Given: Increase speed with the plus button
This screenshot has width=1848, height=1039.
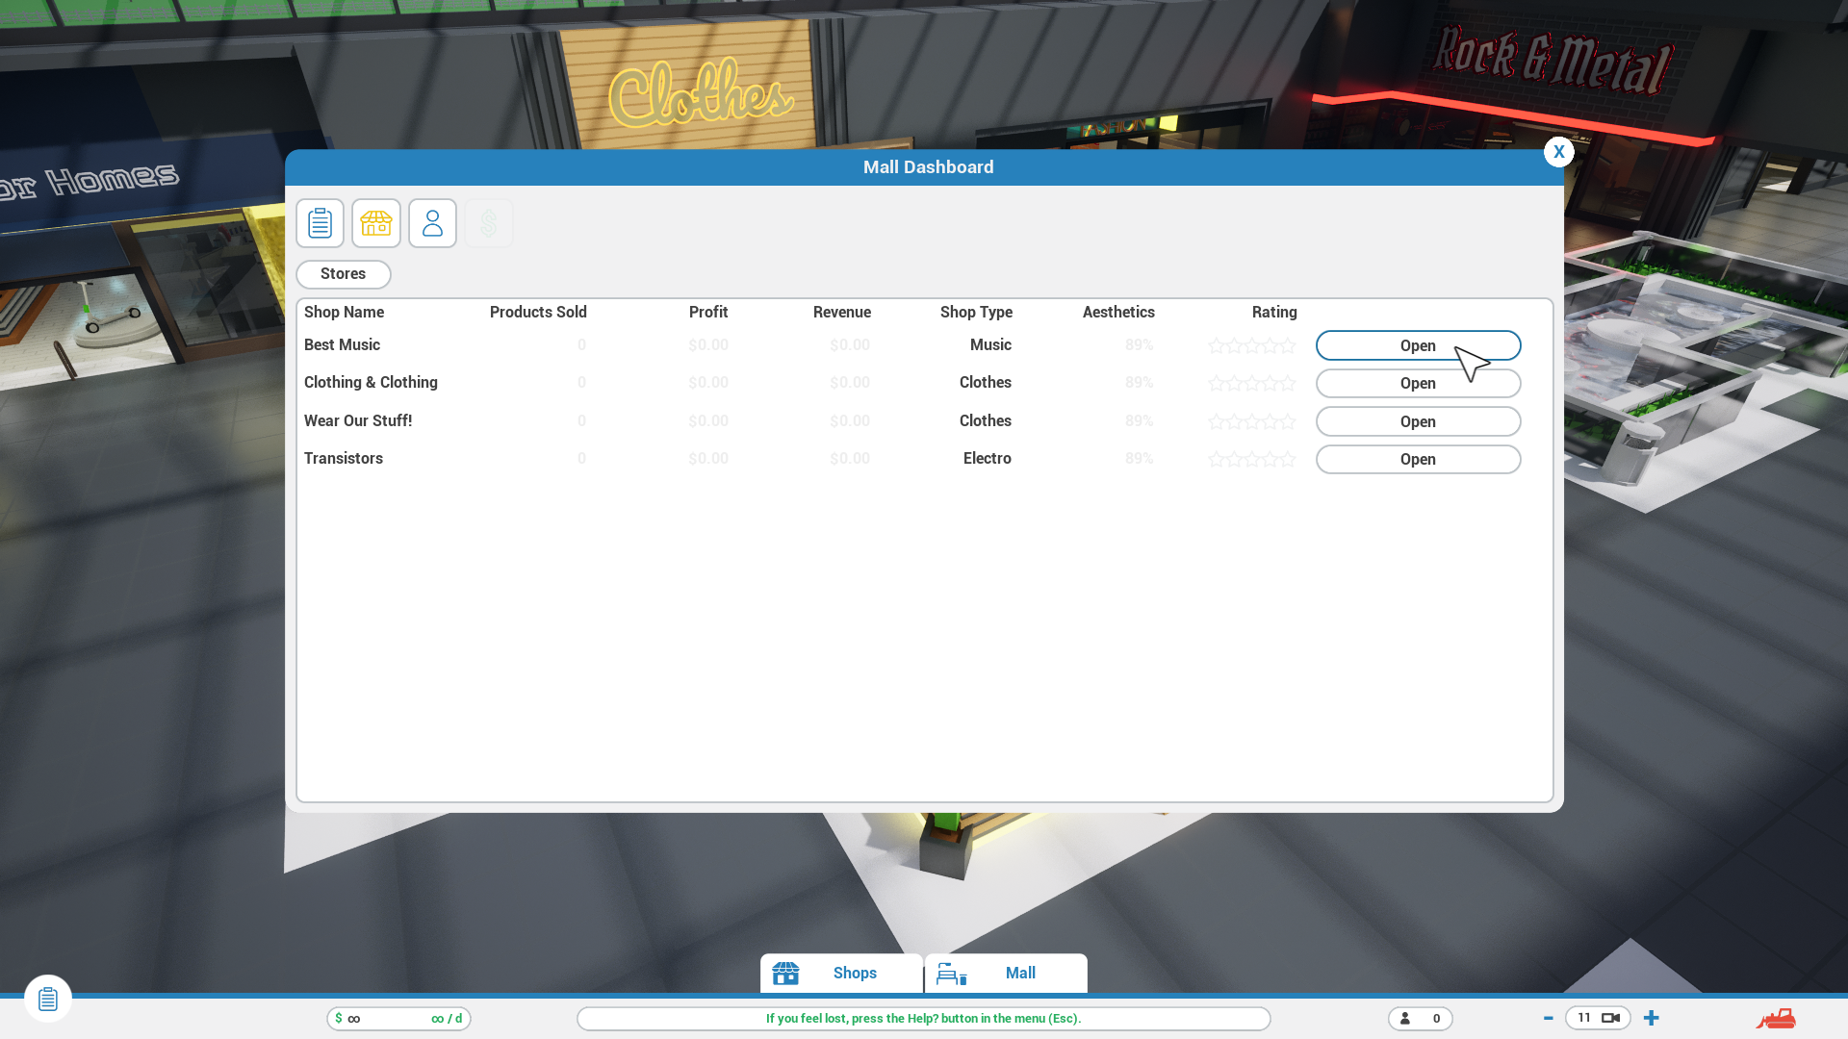Looking at the screenshot, I should [x=1652, y=1018].
